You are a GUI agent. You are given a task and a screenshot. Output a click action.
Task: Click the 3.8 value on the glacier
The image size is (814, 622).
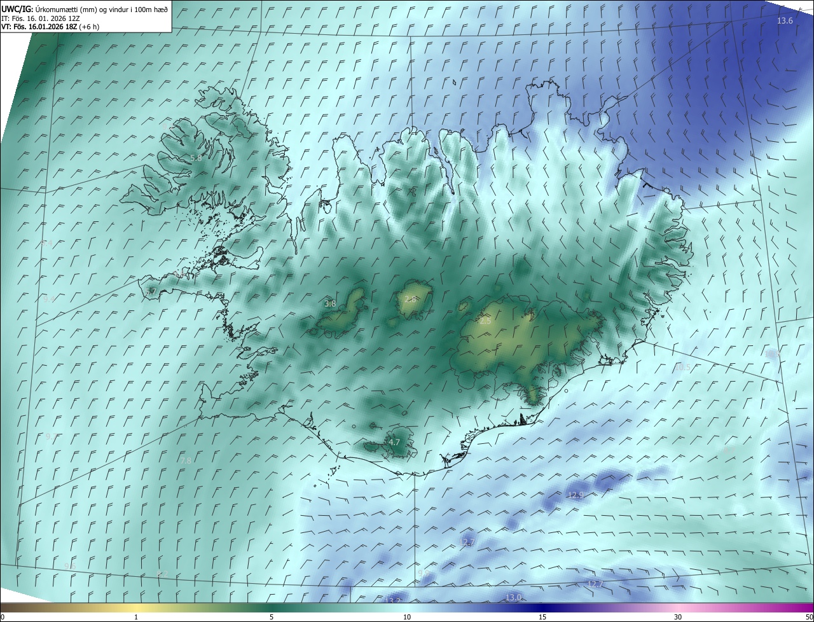(x=330, y=304)
